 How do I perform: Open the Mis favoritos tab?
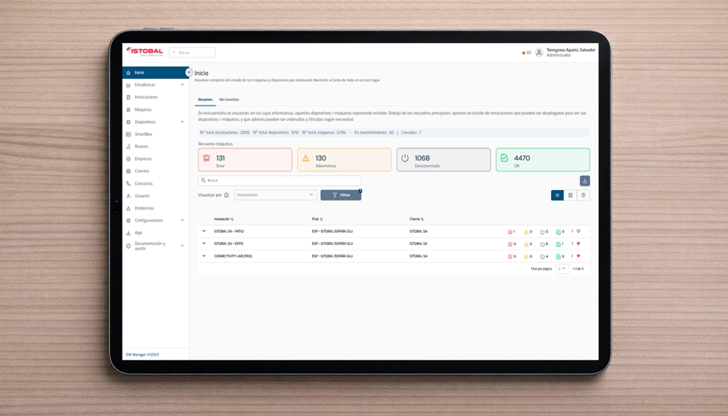click(x=229, y=100)
